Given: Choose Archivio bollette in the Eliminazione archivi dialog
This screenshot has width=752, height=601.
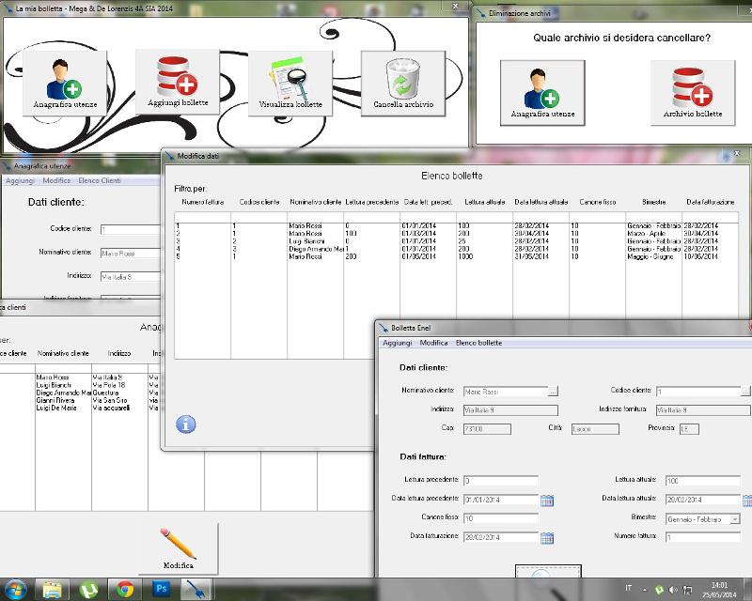Looking at the screenshot, I should (x=693, y=91).
